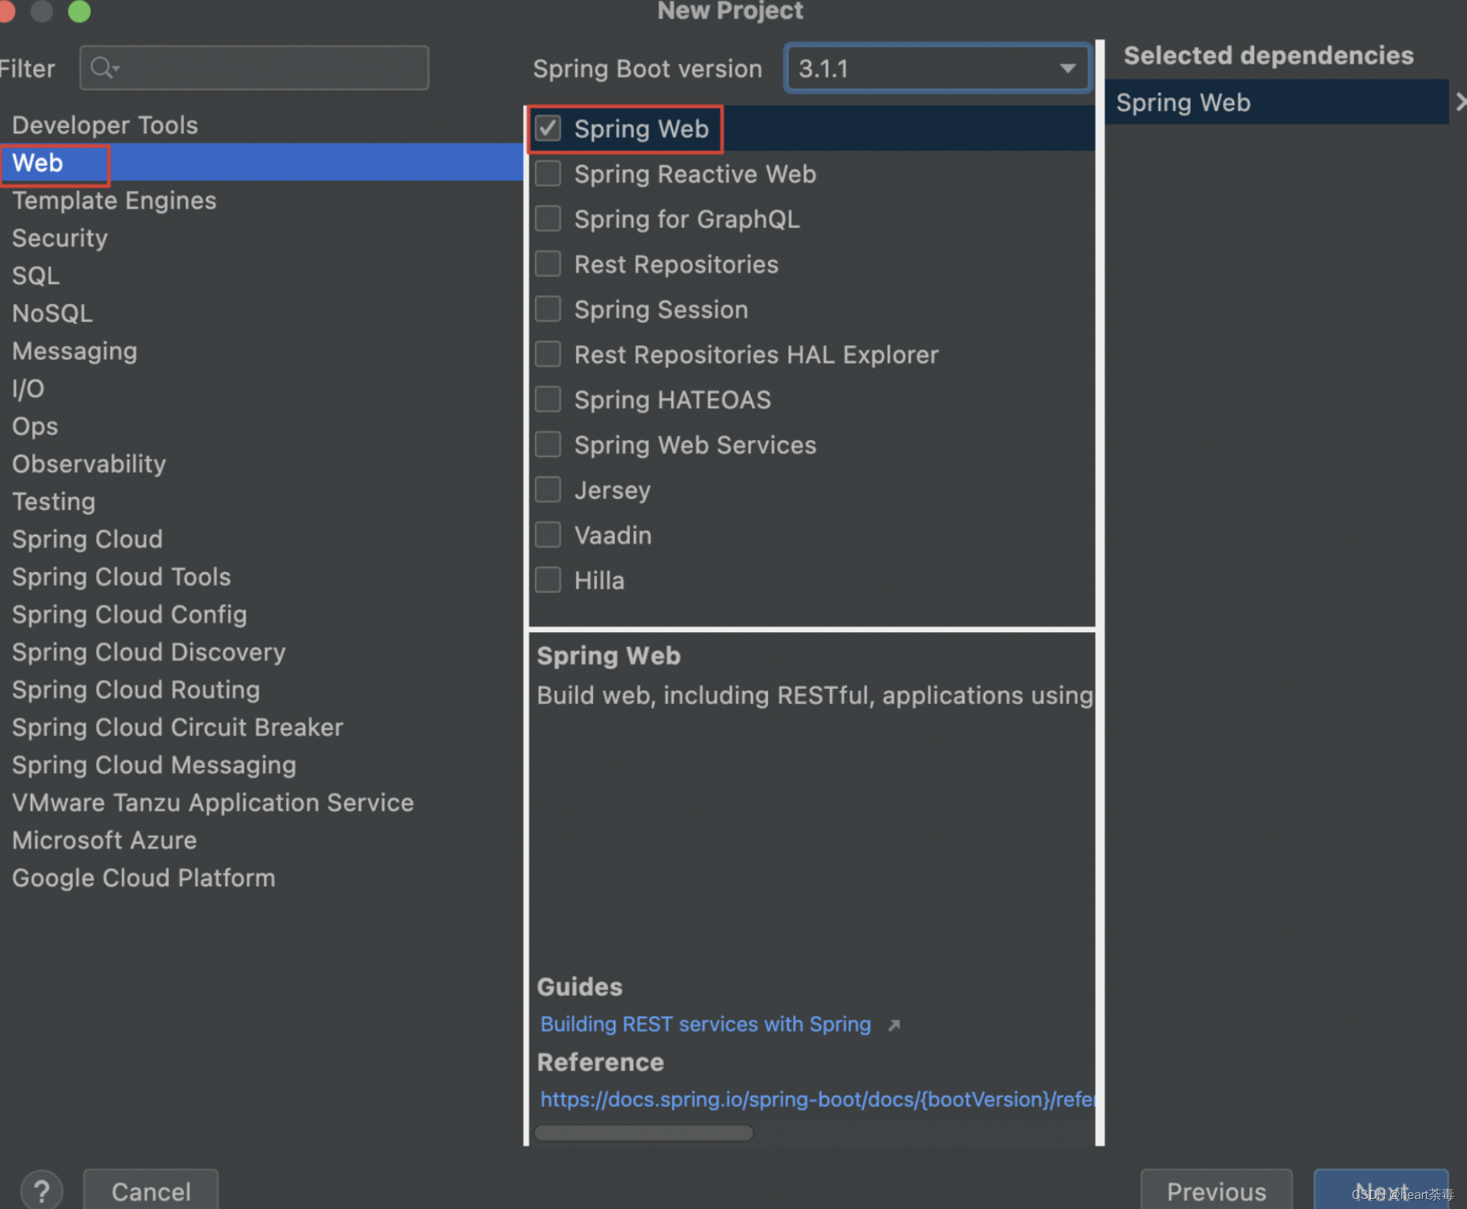Enable Spring Reactive Web
1467x1209 pixels.
point(547,173)
